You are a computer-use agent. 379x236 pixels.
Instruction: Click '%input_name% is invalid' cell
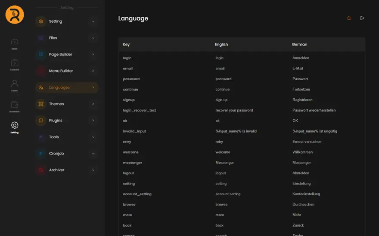(x=236, y=131)
